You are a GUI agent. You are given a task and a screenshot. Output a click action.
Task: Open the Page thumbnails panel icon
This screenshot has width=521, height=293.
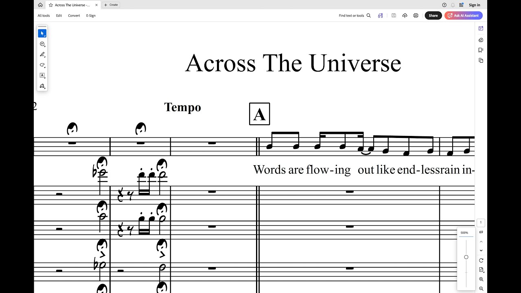tap(481, 60)
